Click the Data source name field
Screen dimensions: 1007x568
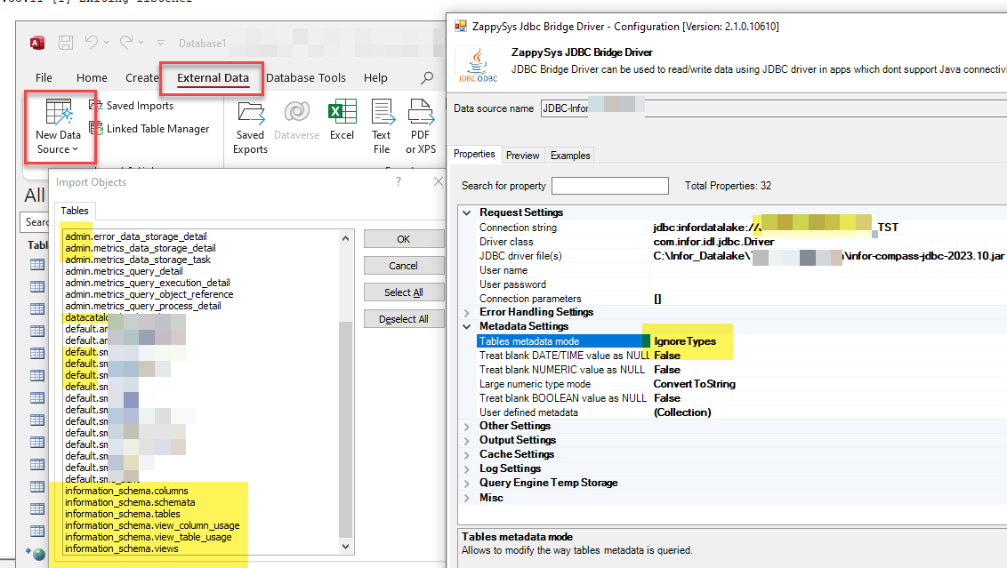point(773,108)
